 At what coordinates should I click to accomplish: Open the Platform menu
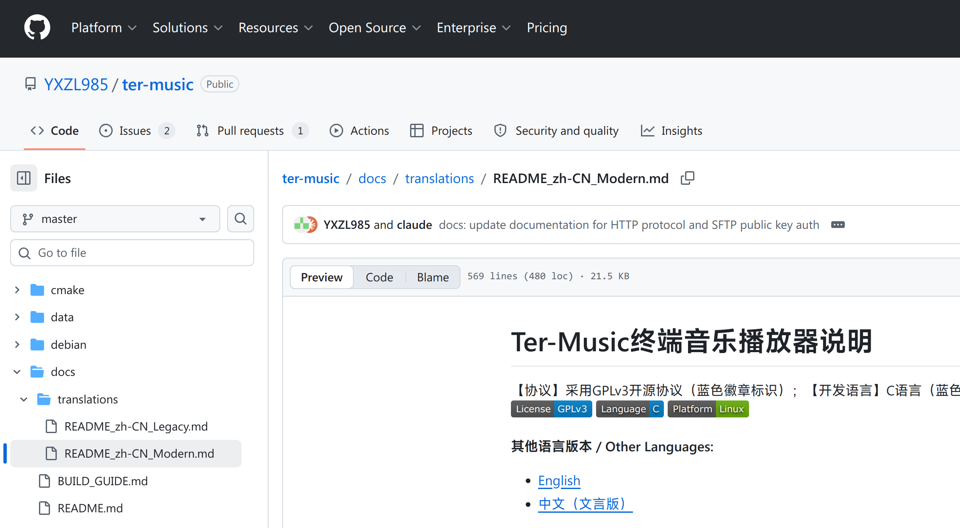104,28
